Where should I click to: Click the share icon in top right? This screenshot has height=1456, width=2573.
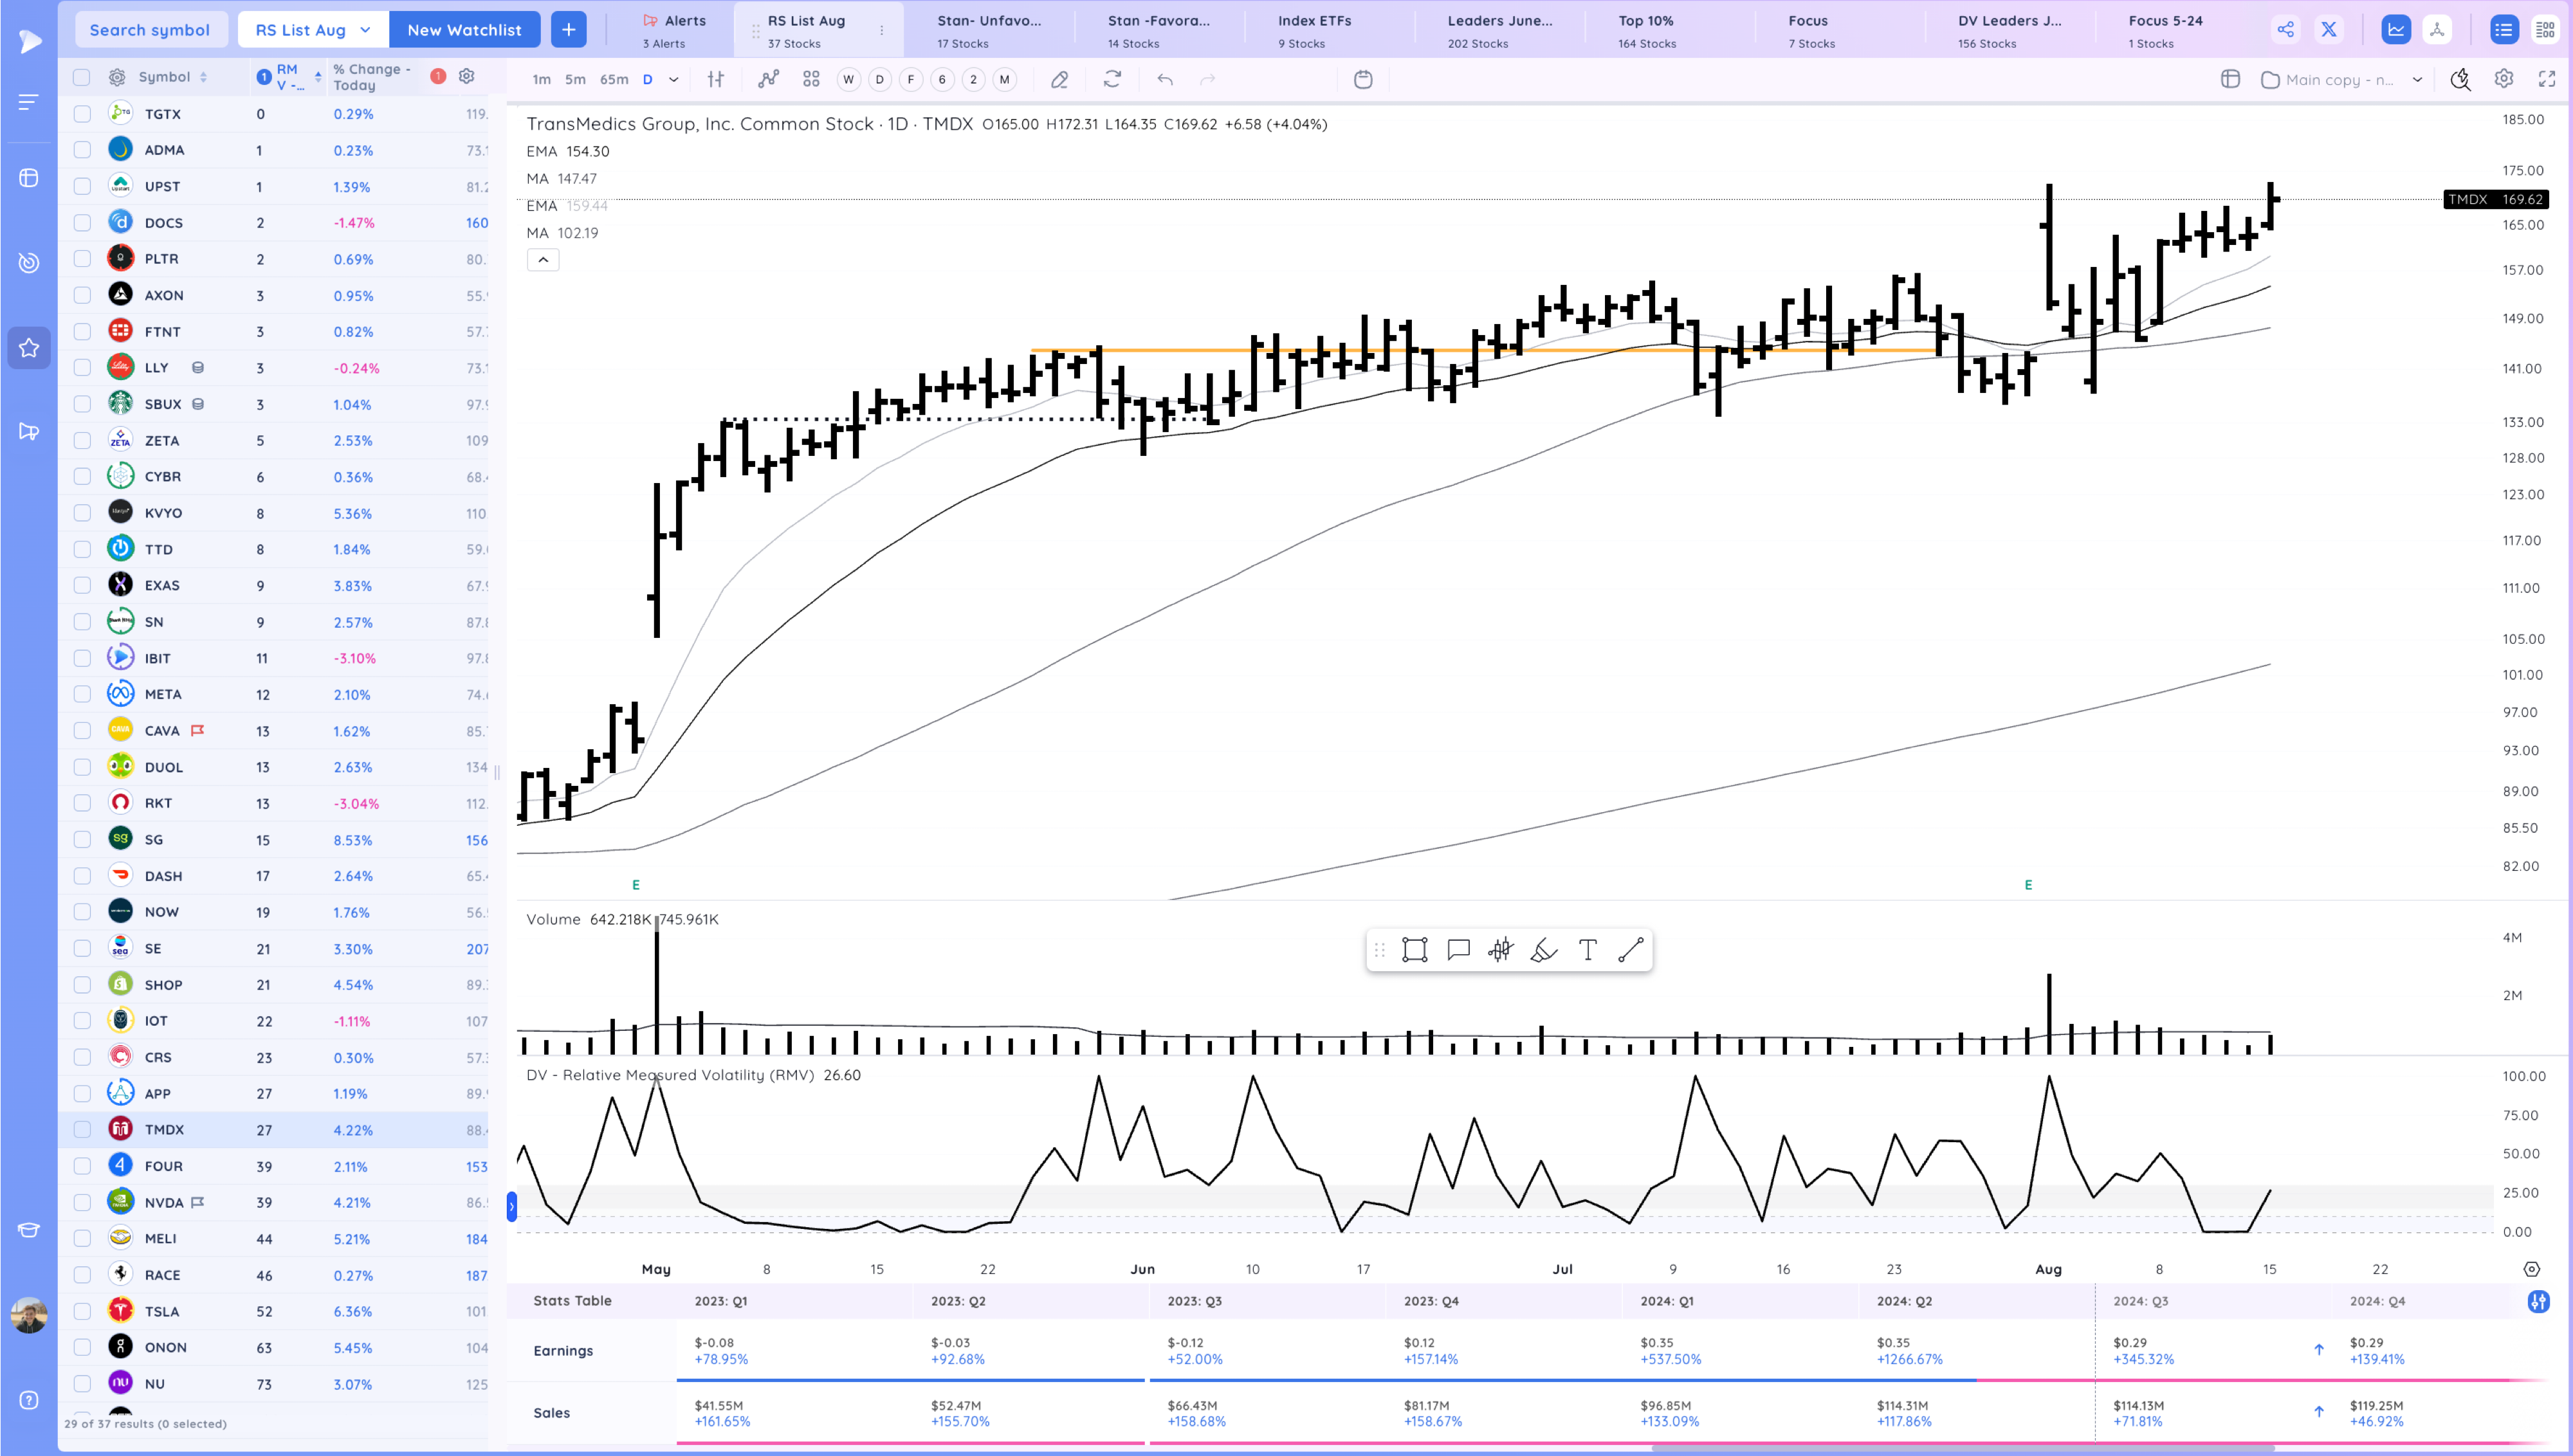(x=2286, y=29)
